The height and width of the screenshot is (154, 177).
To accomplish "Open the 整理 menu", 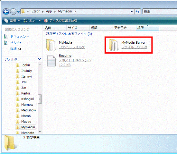I will [15, 21].
